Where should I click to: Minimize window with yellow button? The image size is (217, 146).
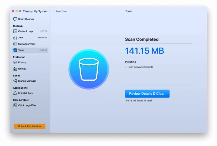pyautogui.click(x=17, y=11)
